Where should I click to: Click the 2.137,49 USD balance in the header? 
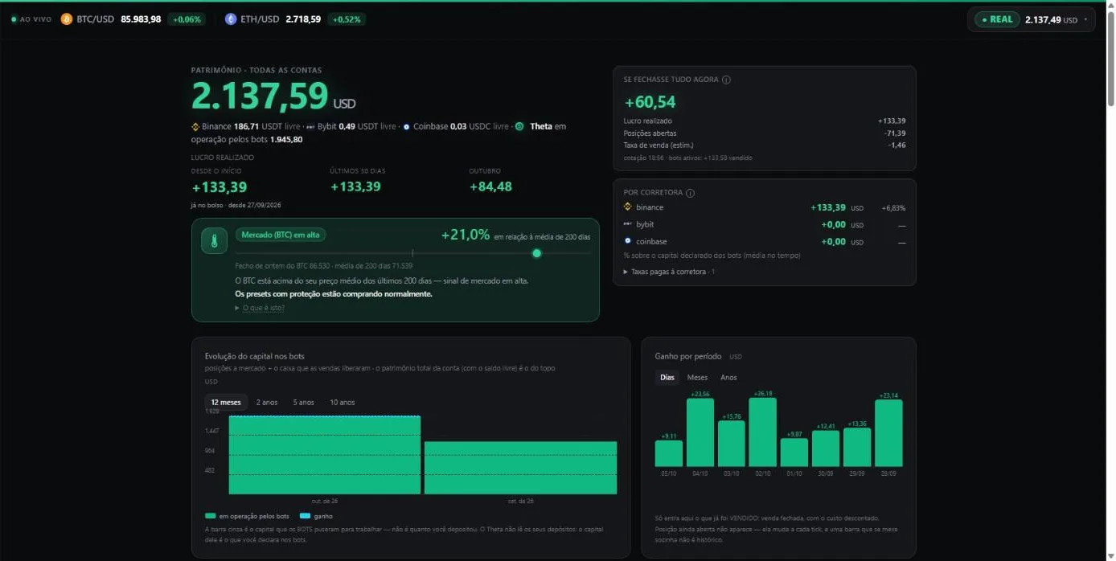1051,19
